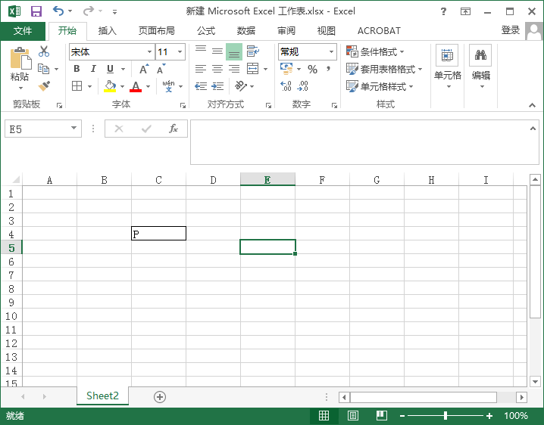Click the text Orientation icon
This screenshot has height=425, width=544.
[241, 85]
